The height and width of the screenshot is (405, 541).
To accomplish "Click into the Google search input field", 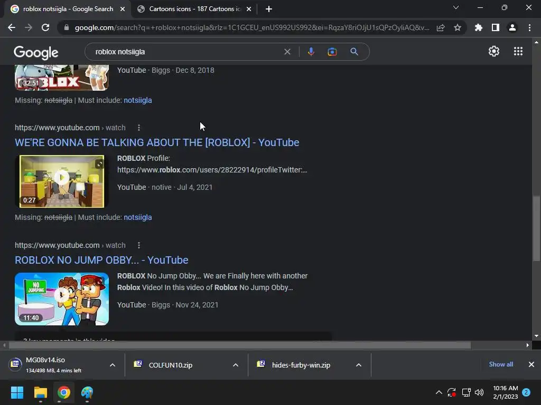I will [x=186, y=52].
